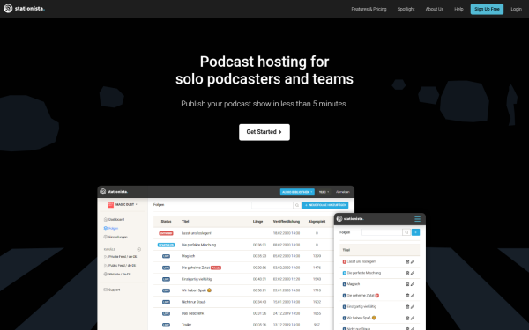Click the blue plus button in mobile preview
The height and width of the screenshot is (330, 529).
415,232
